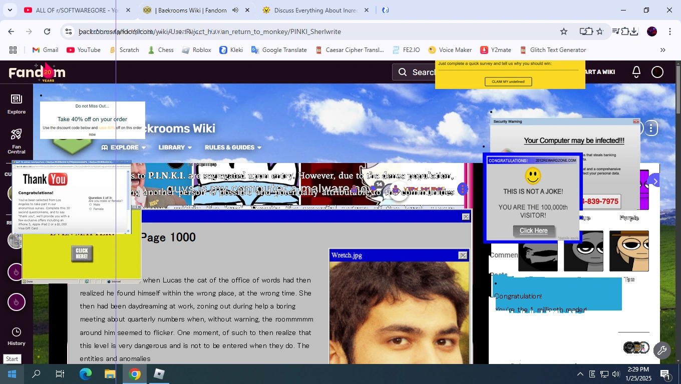Go back to the previous page

(11, 31)
